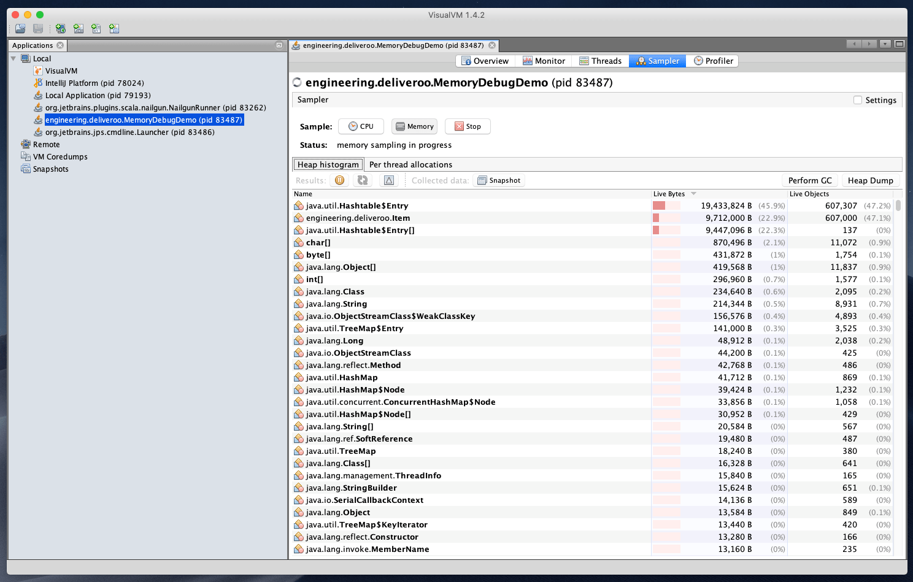Viewport: 913px width, 582px height.
Task: Pause memory sampling results with orange pause icon
Action: click(x=339, y=180)
